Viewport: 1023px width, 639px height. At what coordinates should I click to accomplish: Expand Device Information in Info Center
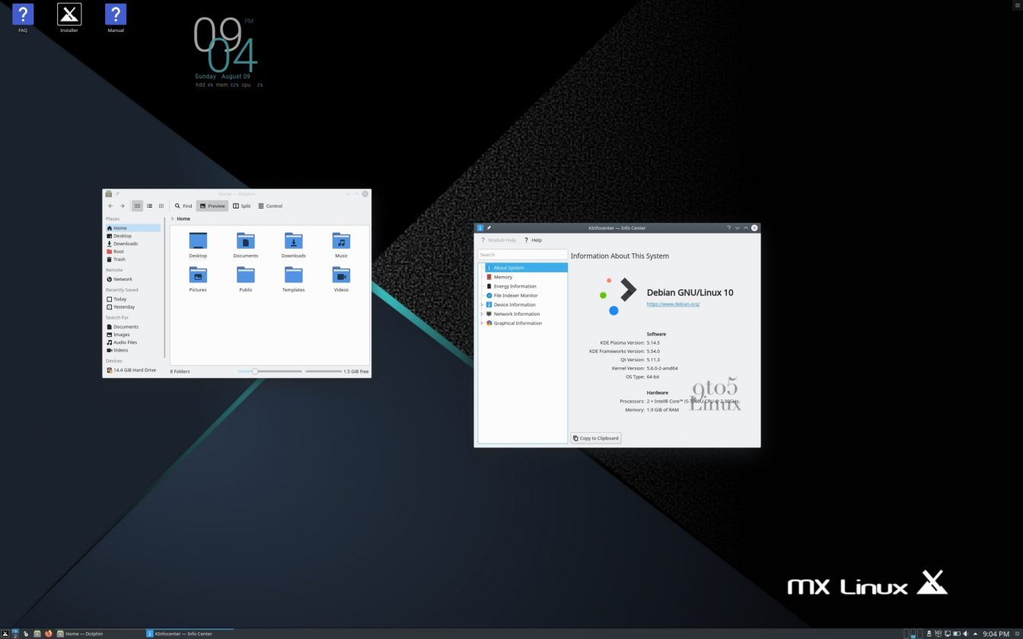pyautogui.click(x=481, y=304)
